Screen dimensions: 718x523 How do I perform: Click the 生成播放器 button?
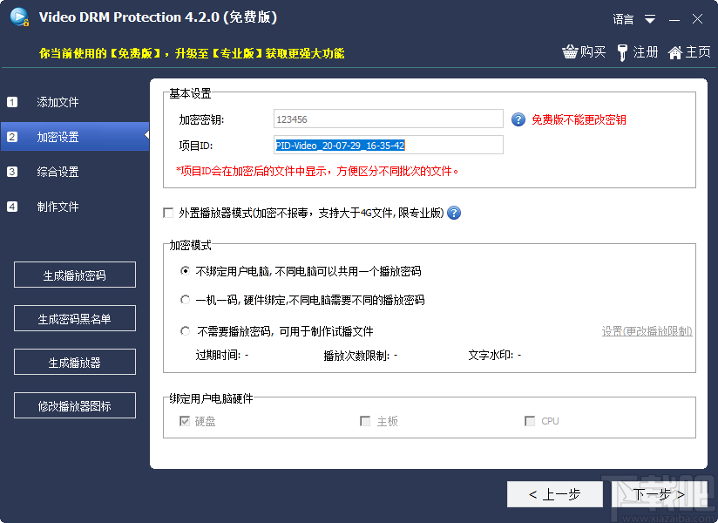point(74,362)
